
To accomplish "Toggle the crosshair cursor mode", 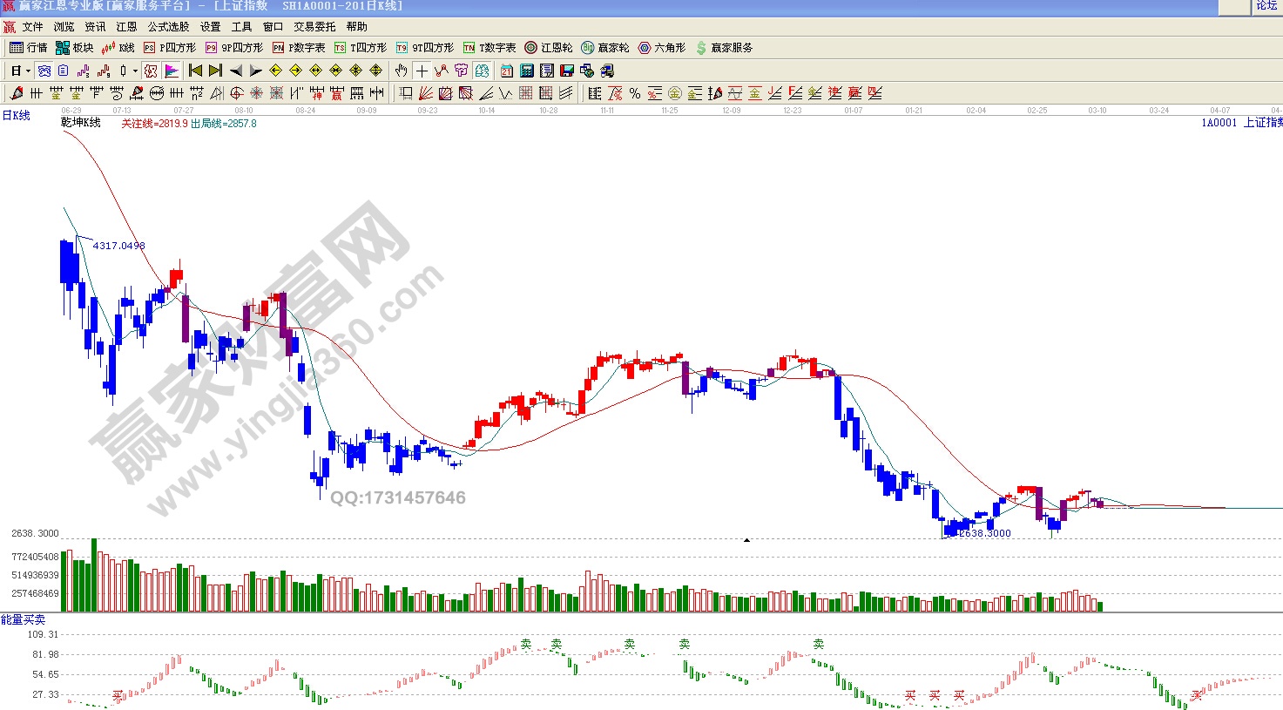I will tap(422, 71).
